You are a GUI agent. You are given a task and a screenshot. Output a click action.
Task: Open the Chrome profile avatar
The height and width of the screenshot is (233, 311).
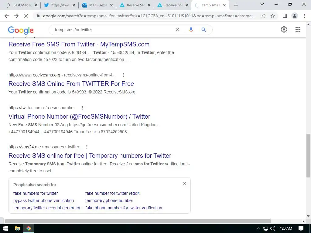coord(295,16)
